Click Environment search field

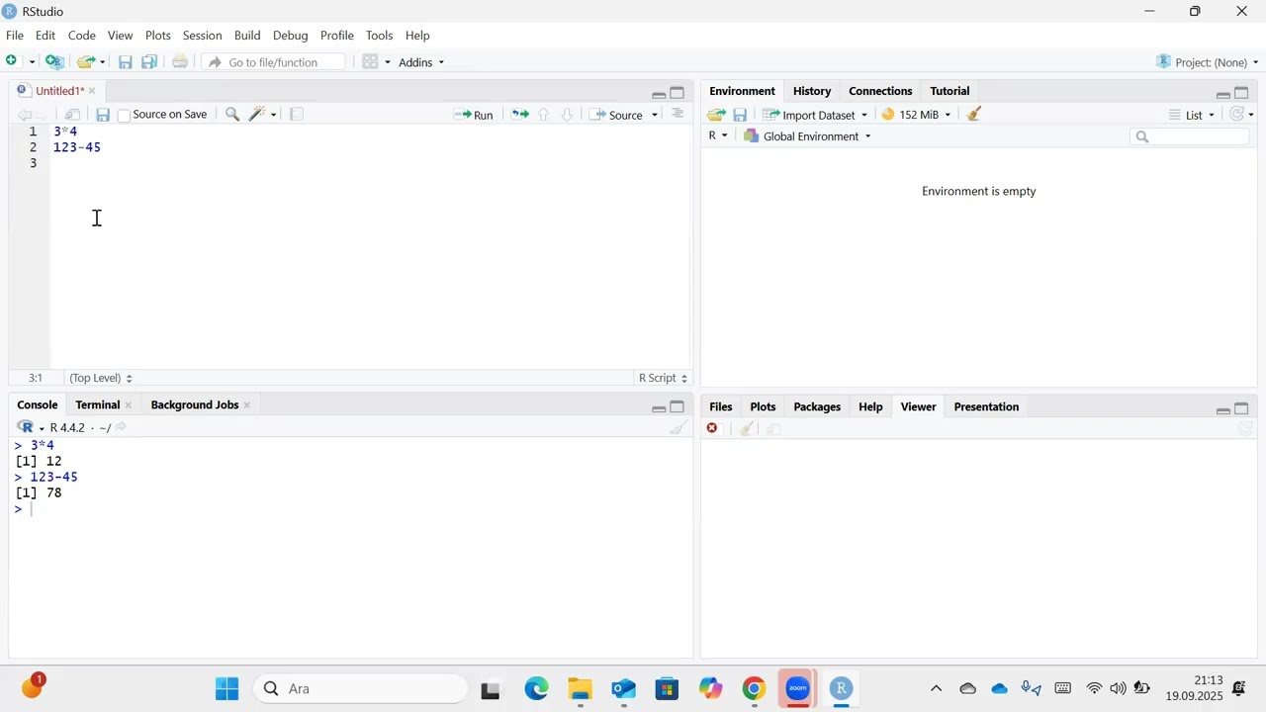(x=1190, y=136)
